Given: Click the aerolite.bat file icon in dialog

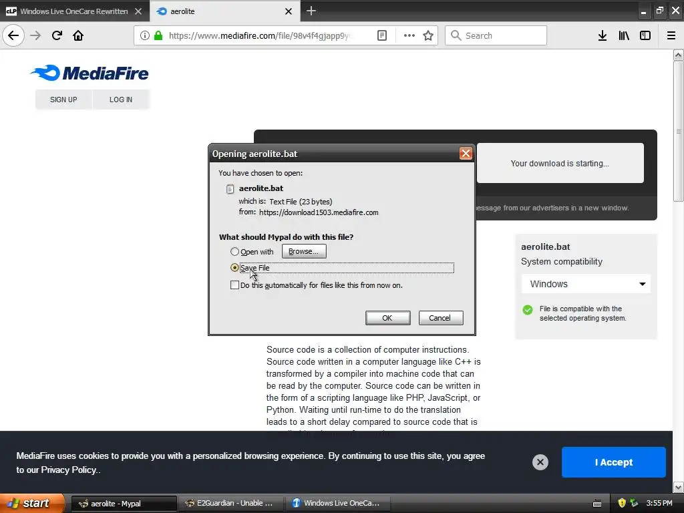Looking at the screenshot, I should coord(230,189).
